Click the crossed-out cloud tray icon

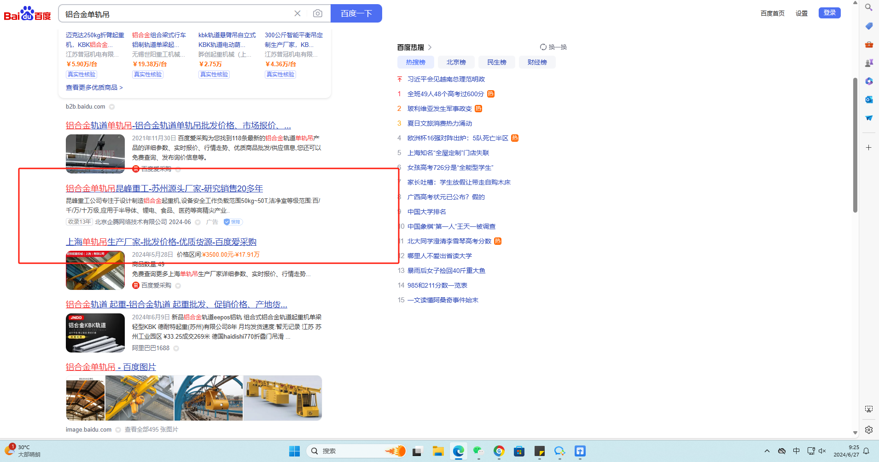coord(782,451)
